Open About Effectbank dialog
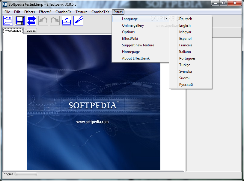 141,58
